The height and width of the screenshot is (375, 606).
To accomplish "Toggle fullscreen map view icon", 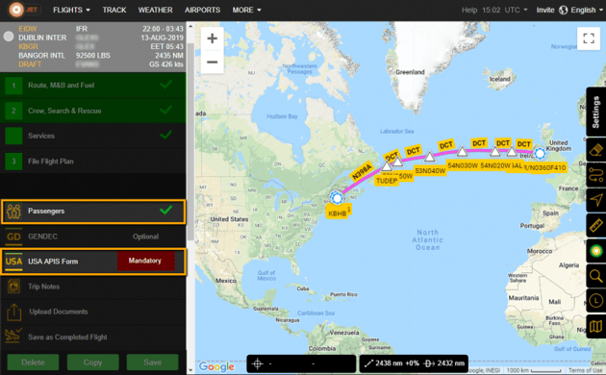I will 589,38.
